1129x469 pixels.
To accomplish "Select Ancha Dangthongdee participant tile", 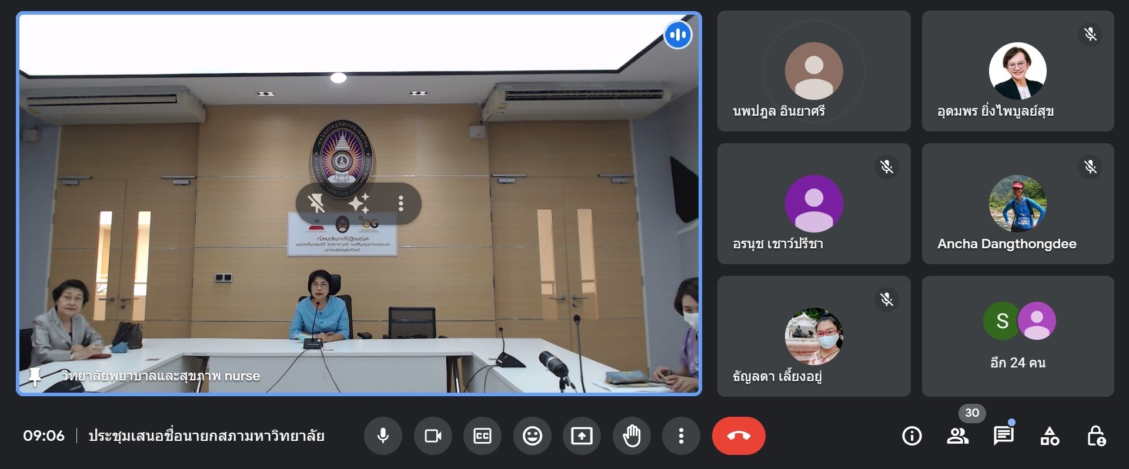I will [1018, 204].
